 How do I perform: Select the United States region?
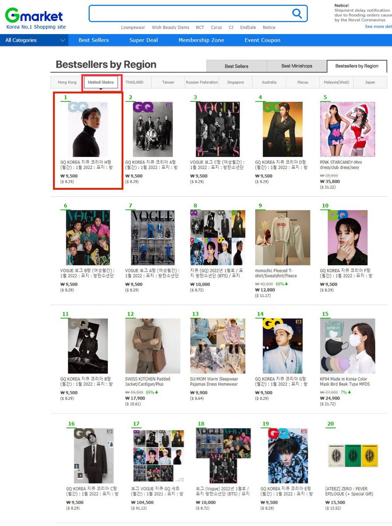coord(101,82)
